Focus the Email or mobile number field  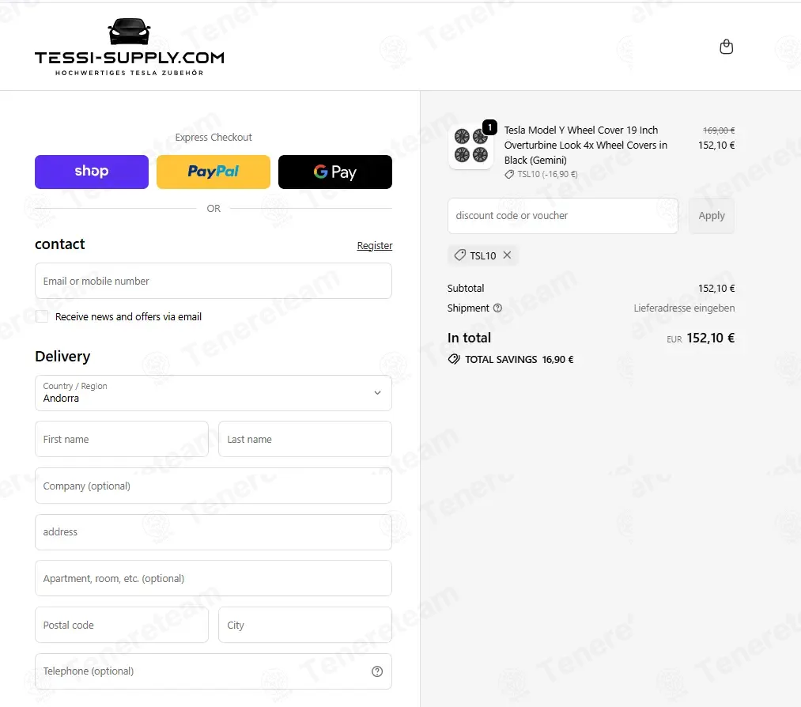click(213, 281)
